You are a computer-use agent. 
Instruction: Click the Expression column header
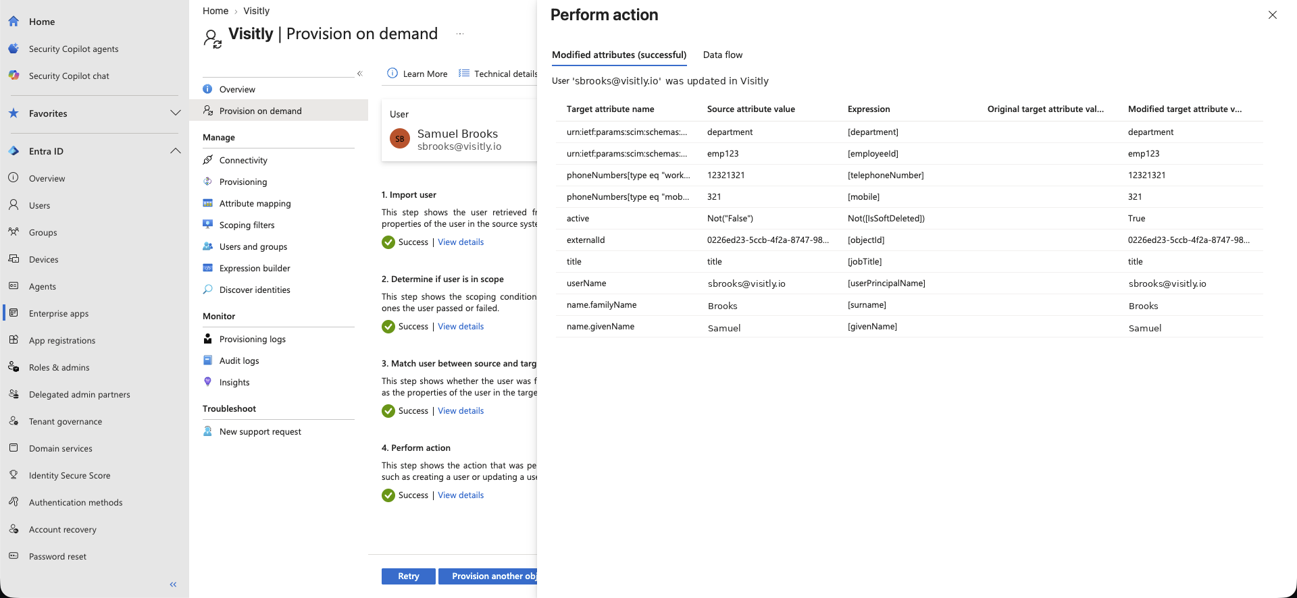(869, 109)
